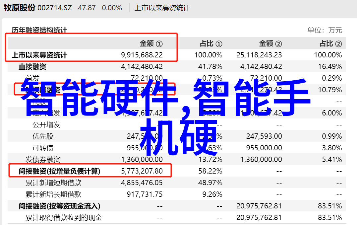Select the 发债券融资 row label
The image size is (357, 225).
pyautogui.click(x=43, y=160)
